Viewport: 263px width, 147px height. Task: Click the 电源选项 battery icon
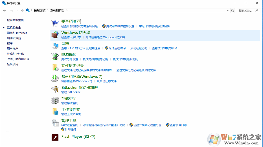coord(55,57)
